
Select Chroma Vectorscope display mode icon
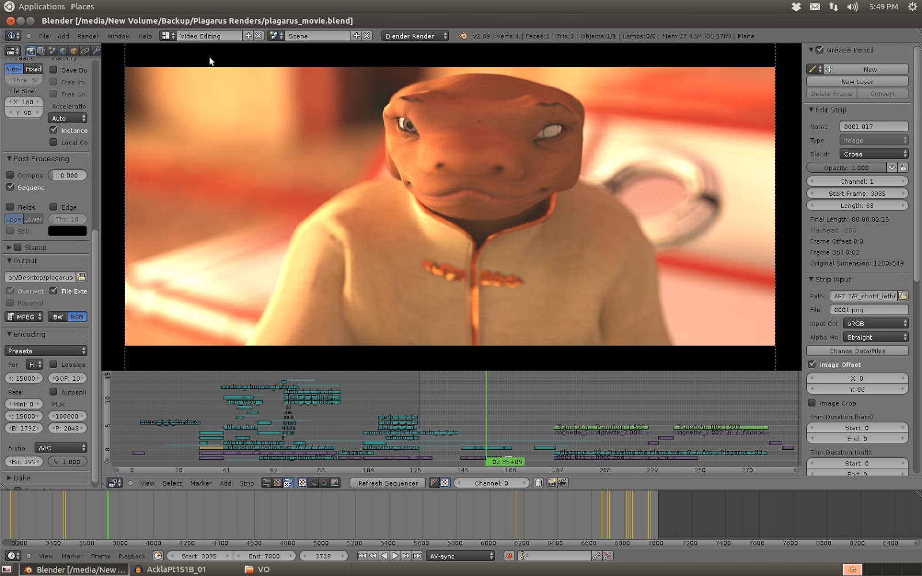[324, 483]
